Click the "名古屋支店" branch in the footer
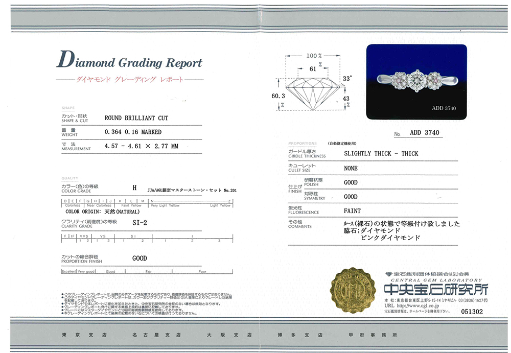 pyautogui.click(x=156, y=335)
